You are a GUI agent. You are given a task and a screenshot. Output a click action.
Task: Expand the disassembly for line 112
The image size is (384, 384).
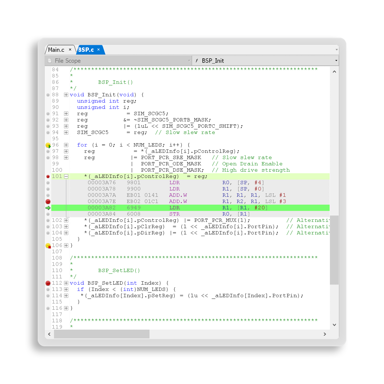click(66, 283)
